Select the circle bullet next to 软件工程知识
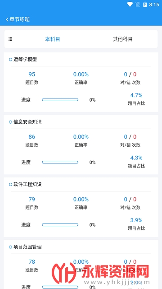 pos(10,185)
